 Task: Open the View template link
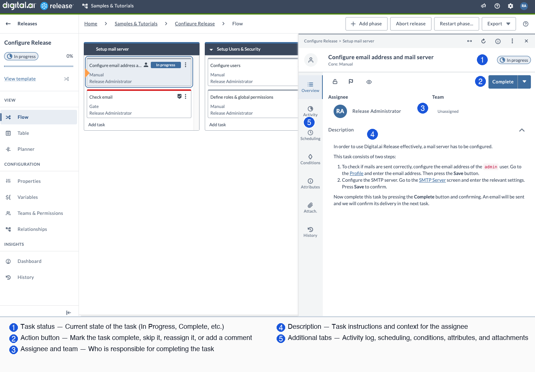click(20, 79)
